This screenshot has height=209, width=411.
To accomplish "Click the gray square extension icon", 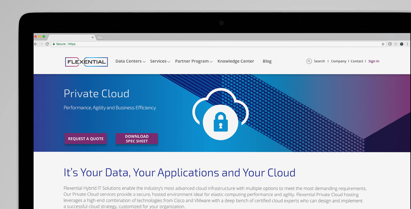I will click(390, 44).
